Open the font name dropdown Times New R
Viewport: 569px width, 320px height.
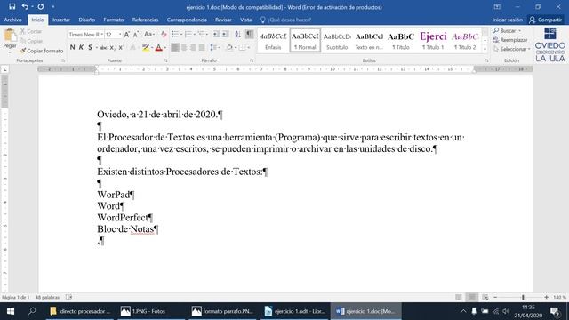(102, 35)
